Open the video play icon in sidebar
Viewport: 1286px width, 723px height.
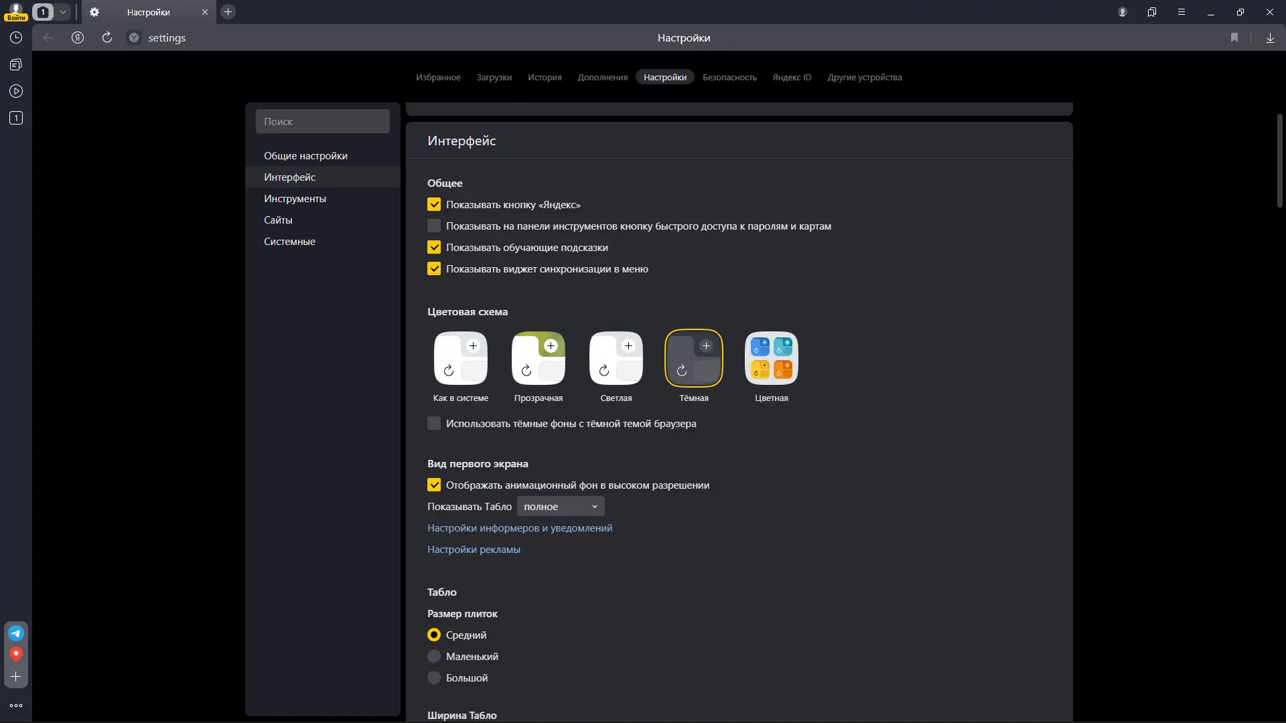coord(16,92)
